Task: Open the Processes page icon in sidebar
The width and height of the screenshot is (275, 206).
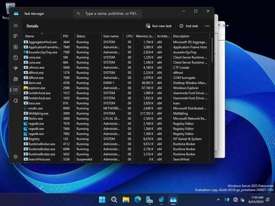Action: coord(16,36)
